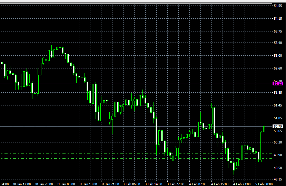The width and height of the screenshot is (286, 186).
Task: Click the 49.90 price axis label
Action: (278, 155)
